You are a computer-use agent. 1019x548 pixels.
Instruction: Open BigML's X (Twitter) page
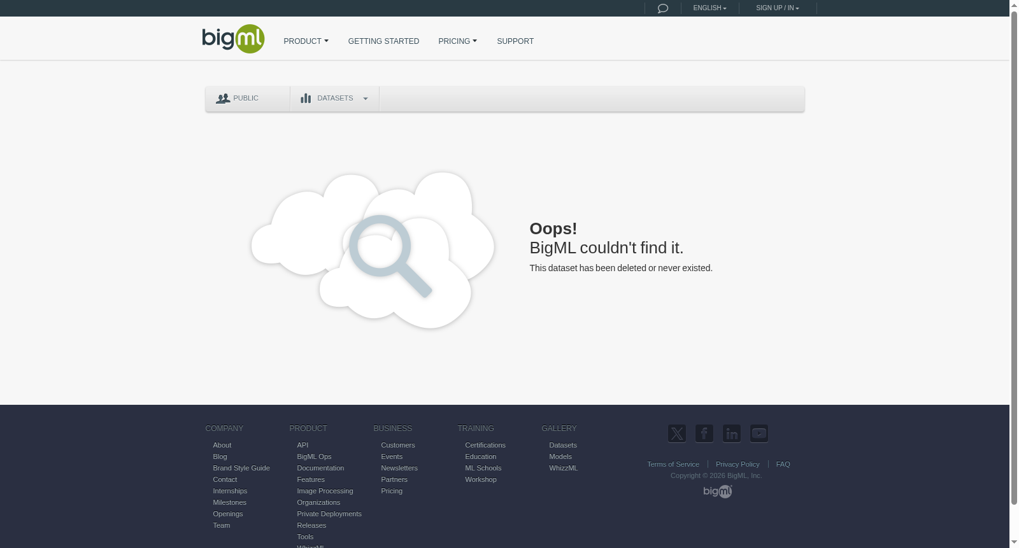point(677,433)
